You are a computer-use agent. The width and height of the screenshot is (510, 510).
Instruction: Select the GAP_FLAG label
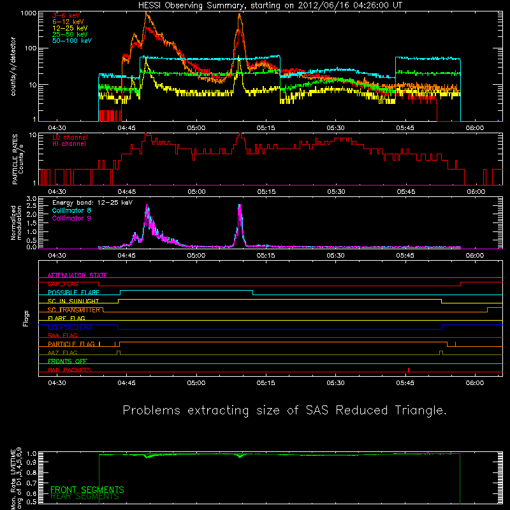(x=62, y=284)
